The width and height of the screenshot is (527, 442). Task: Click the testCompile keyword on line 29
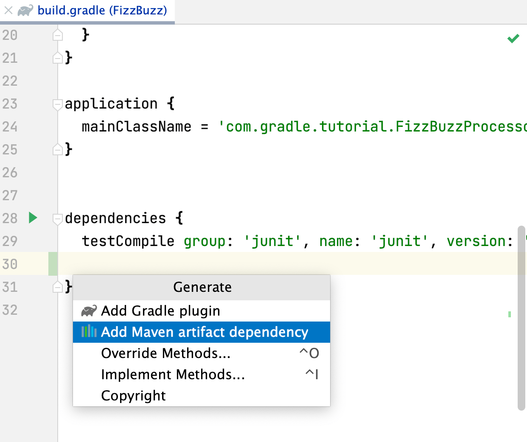128,241
